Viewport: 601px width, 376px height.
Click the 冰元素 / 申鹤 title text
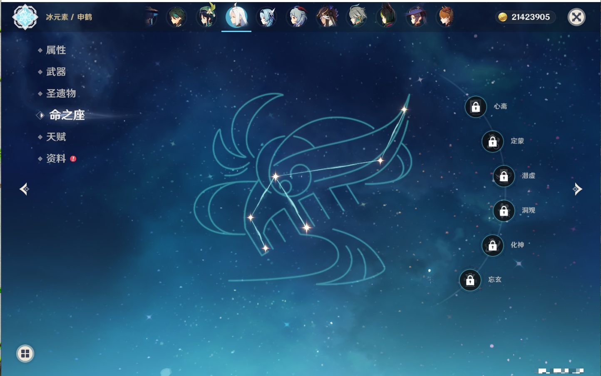tap(69, 17)
